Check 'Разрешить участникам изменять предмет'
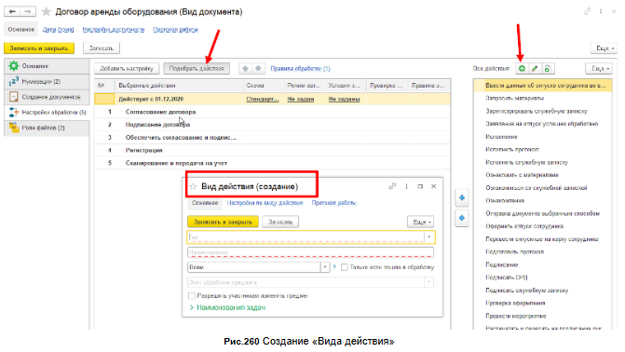 click(191, 296)
